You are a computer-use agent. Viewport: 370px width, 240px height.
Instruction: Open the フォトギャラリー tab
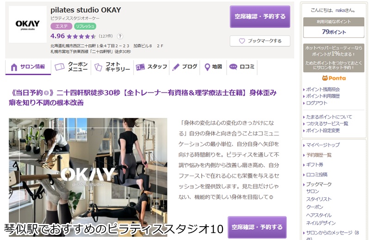click(112, 68)
